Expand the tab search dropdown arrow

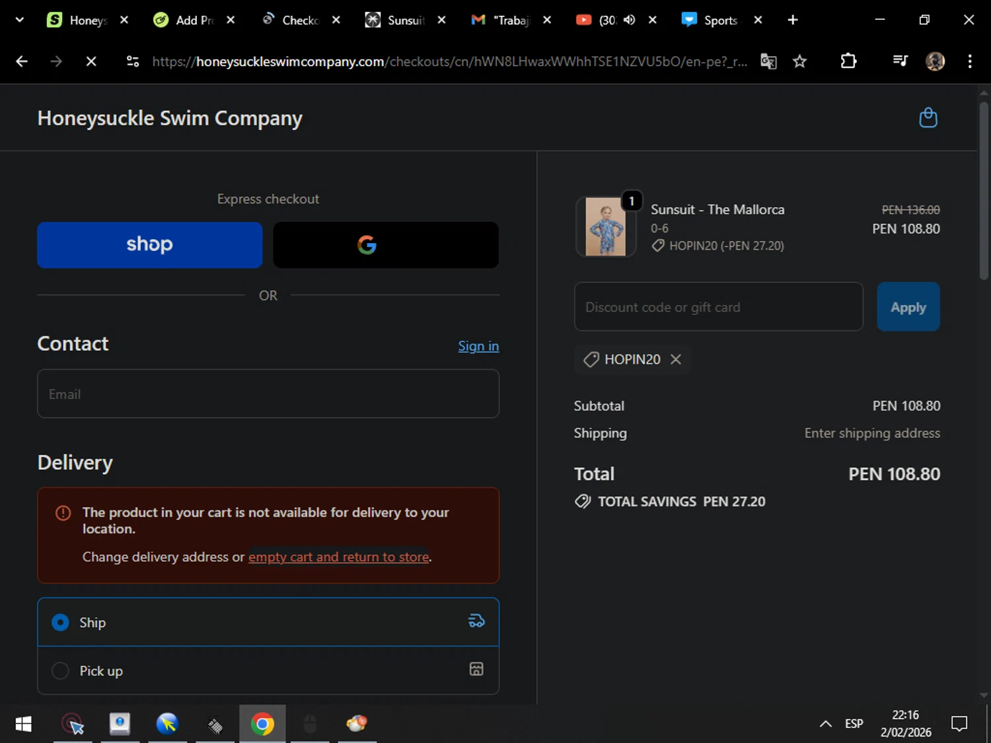(x=19, y=20)
